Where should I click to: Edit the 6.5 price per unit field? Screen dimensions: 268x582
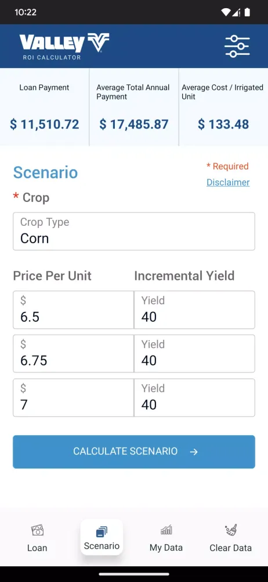click(73, 310)
